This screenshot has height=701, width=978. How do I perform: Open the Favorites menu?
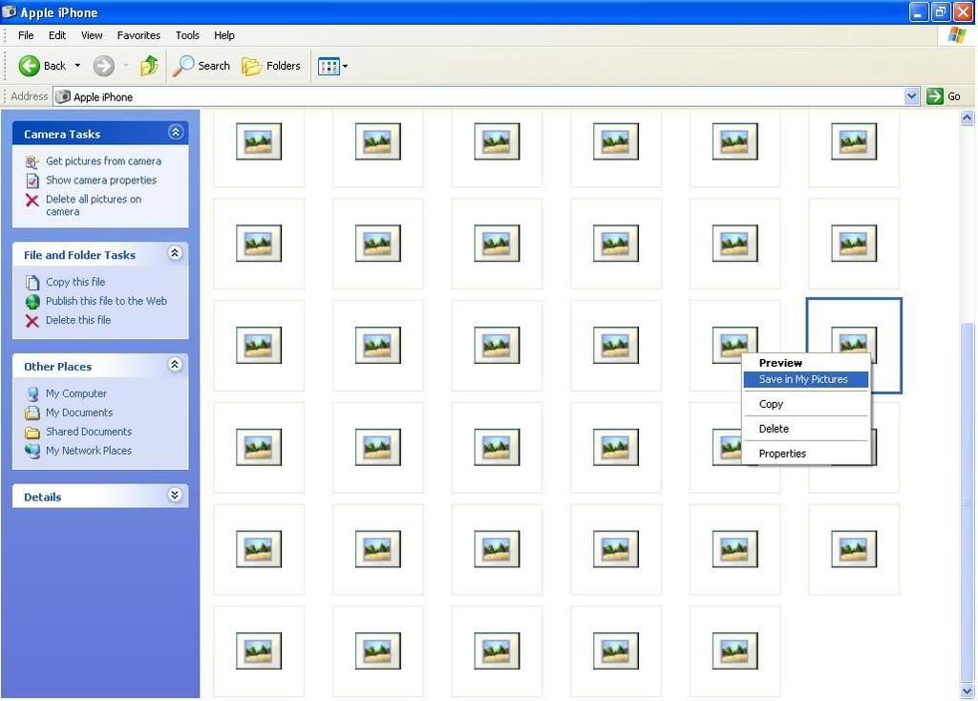click(138, 35)
